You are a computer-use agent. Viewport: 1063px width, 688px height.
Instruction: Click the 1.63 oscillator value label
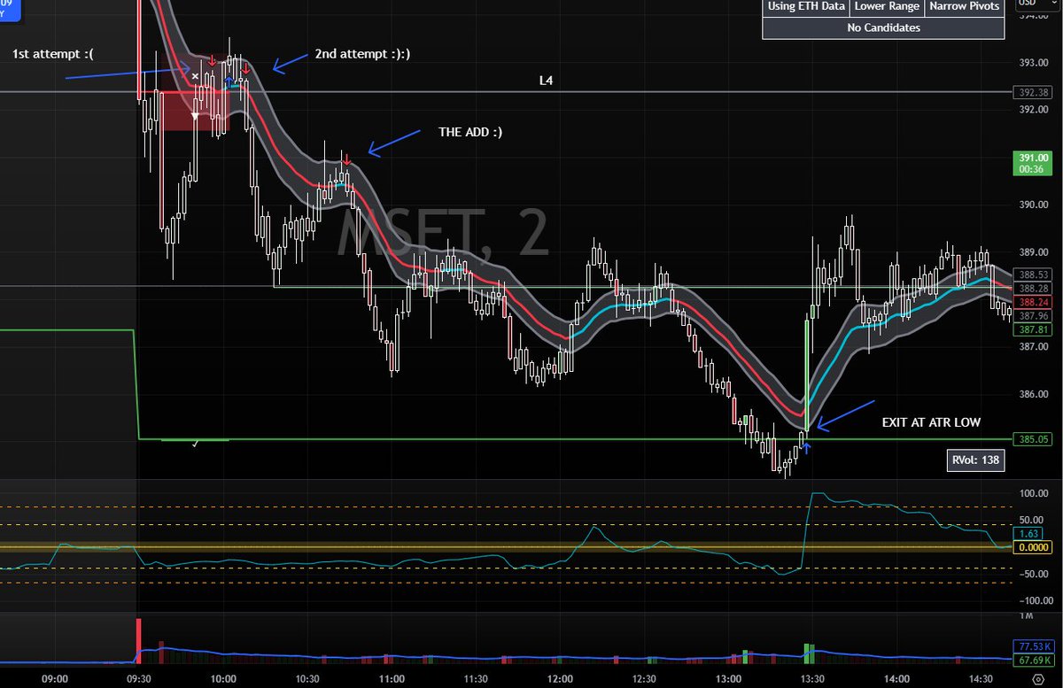click(x=1029, y=534)
